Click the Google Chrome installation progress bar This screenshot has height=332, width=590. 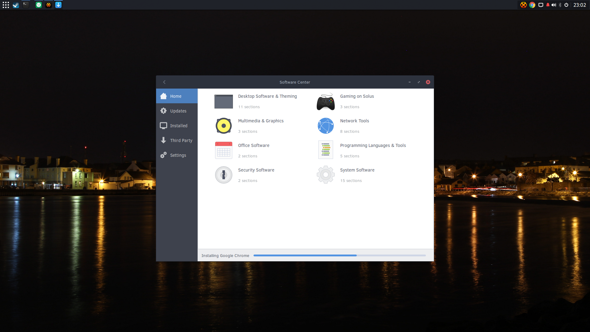(x=340, y=255)
